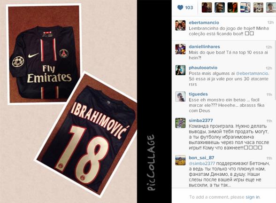Visit the phaulooatvio username link

point(203,68)
